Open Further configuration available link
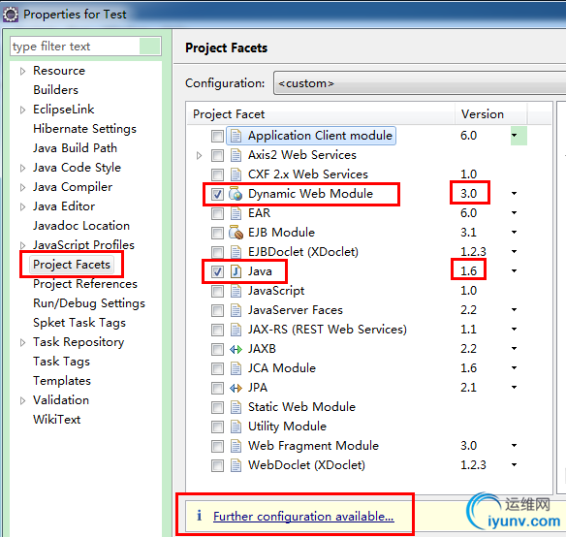This screenshot has width=566, height=537. pos(303,516)
